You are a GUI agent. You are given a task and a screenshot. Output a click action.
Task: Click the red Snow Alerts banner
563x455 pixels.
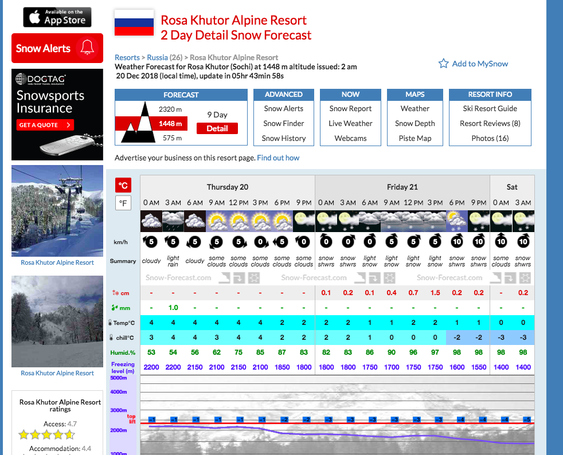57,48
